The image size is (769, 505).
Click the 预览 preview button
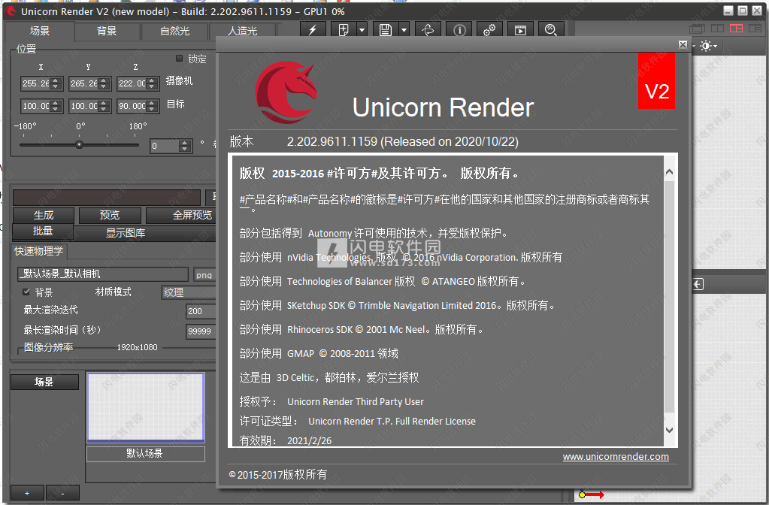click(109, 215)
